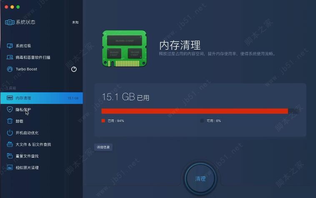Click the red memory usage bar
The image size is (316, 198).
tap(195, 111)
